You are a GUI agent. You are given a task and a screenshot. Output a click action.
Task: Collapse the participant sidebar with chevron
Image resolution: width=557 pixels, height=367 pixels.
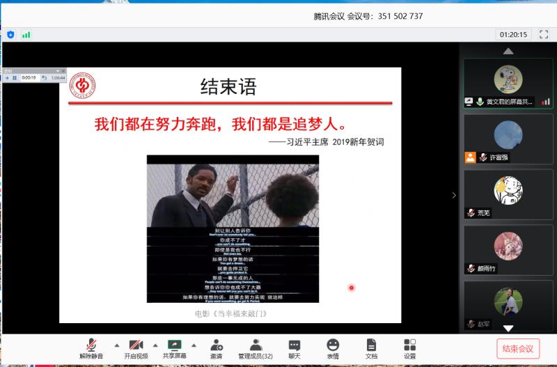(454, 195)
